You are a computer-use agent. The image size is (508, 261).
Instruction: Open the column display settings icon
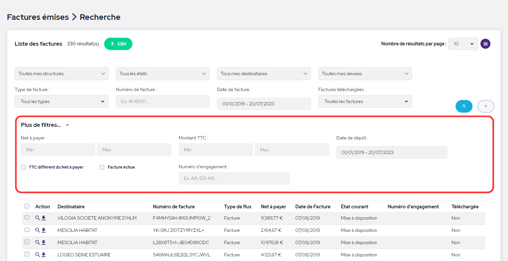[x=485, y=44]
